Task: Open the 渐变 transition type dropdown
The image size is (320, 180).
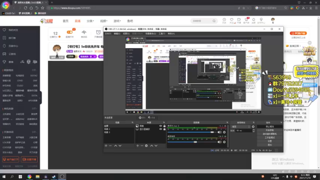Action: pos(241,127)
